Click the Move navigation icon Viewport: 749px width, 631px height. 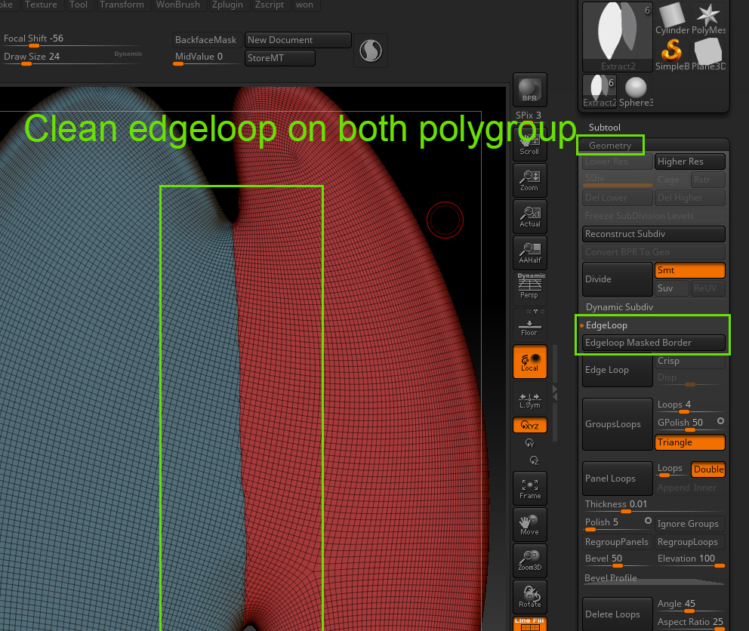tap(529, 524)
